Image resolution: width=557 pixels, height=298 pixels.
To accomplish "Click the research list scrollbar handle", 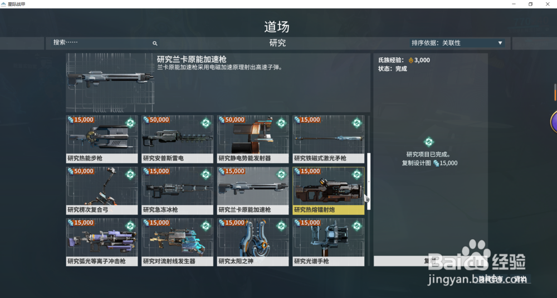I will 368,181.
